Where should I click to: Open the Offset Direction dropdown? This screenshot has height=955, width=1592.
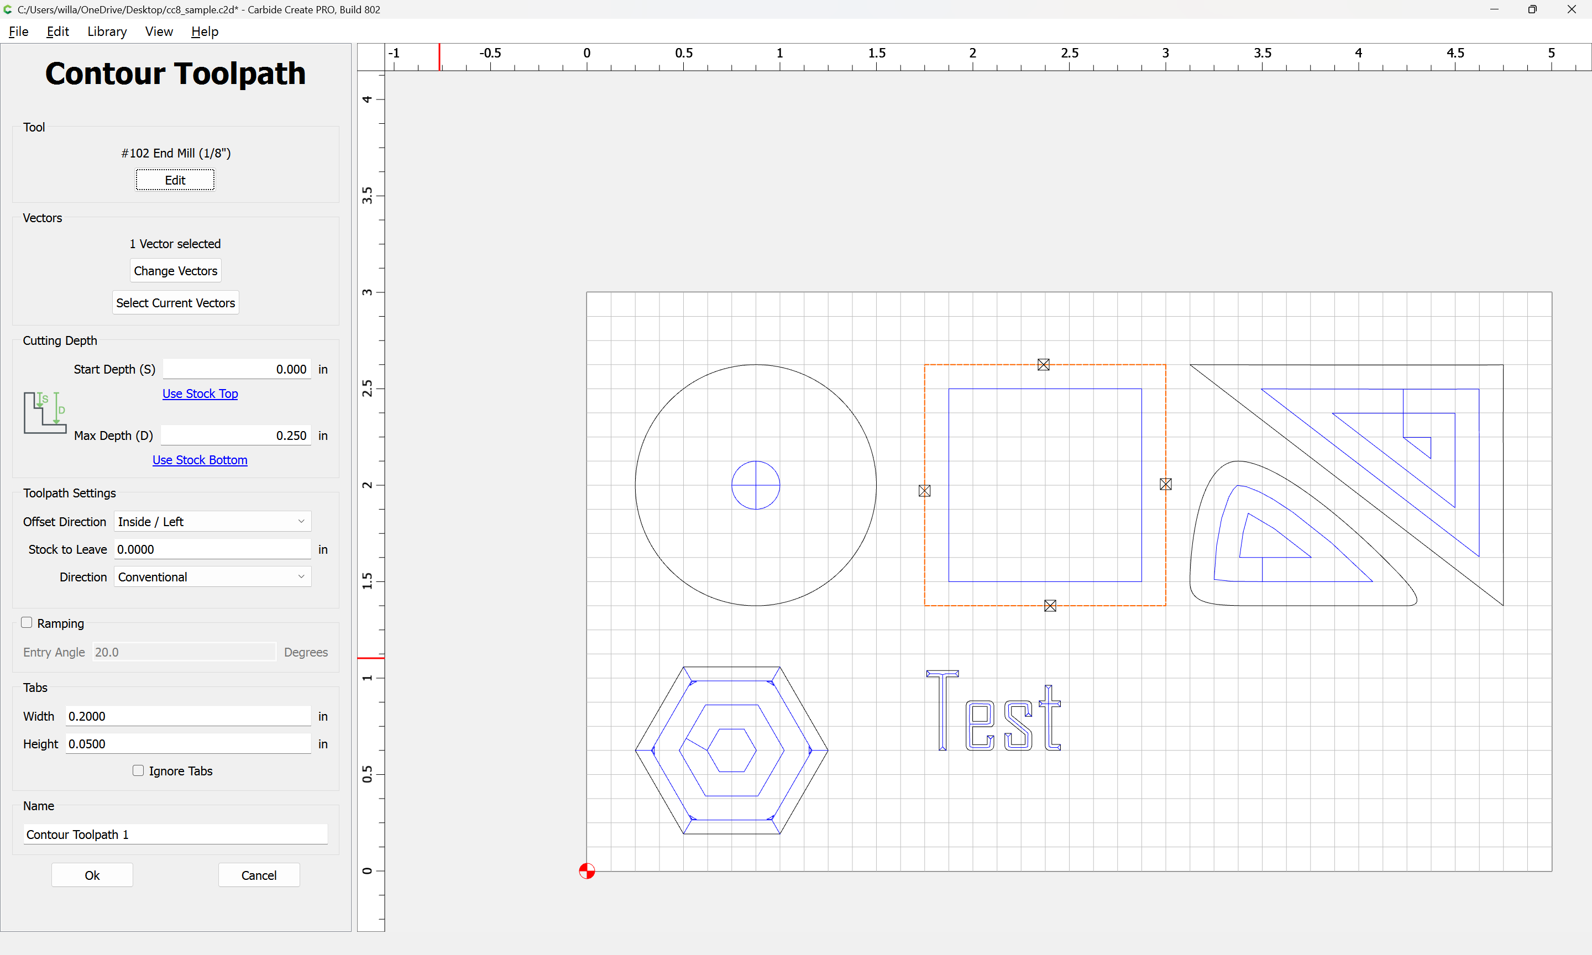click(x=212, y=521)
